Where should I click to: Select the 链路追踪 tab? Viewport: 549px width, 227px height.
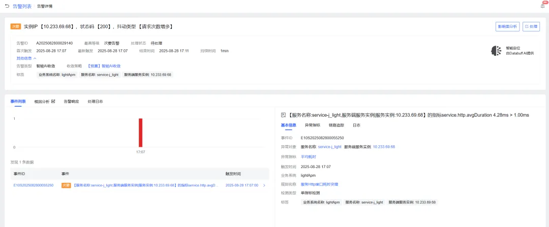336,125
